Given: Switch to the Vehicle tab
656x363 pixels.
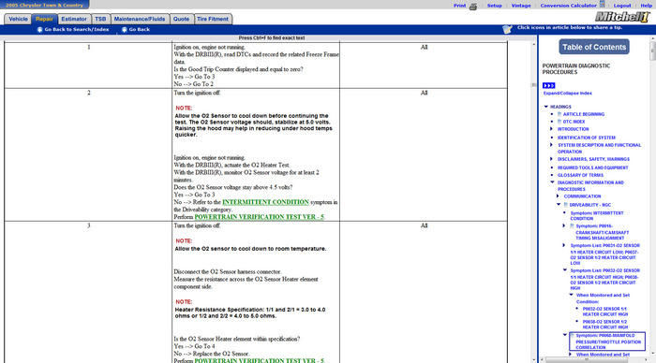Looking at the screenshot, I should click(18, 20).
